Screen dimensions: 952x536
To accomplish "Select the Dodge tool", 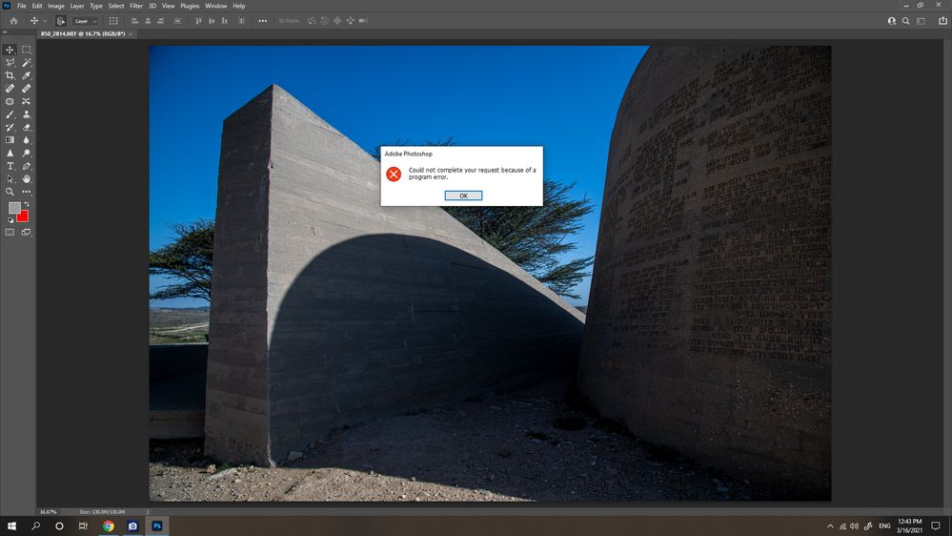I will [26, 154].
